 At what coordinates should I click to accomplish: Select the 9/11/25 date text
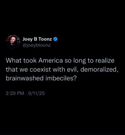pos(36,93)
